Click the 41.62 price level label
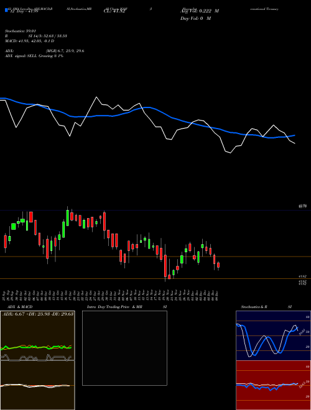Viewport: 311px width, 410px height. (x=302, y=276)
